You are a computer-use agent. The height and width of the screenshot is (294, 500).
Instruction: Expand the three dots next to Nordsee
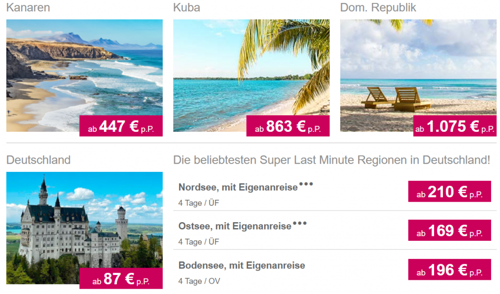306,184
